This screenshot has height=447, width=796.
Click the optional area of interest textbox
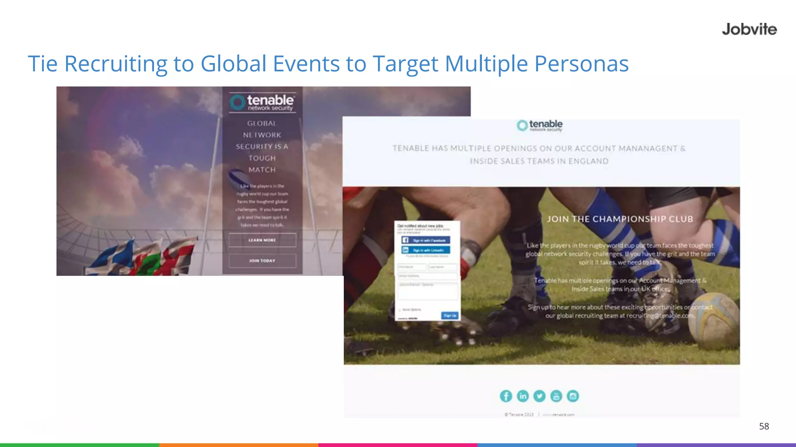point(428,291)
